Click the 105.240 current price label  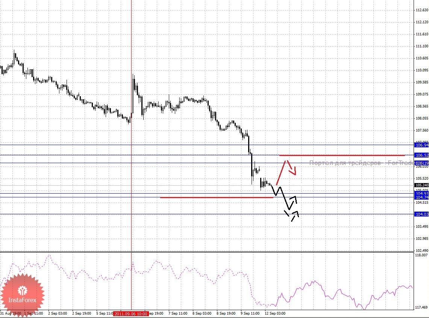421,185
